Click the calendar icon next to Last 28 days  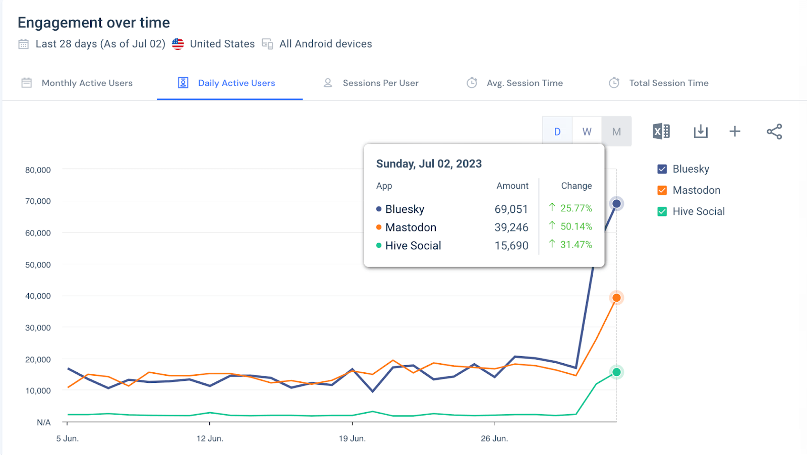[23, 44]
